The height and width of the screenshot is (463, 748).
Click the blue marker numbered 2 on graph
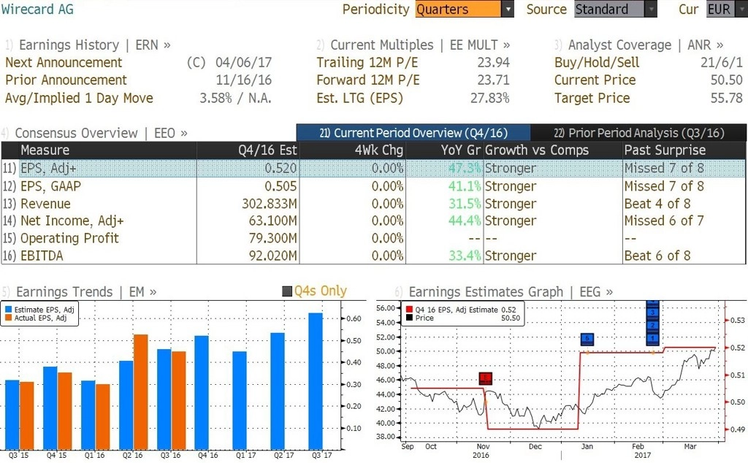[x=652, y=325]
